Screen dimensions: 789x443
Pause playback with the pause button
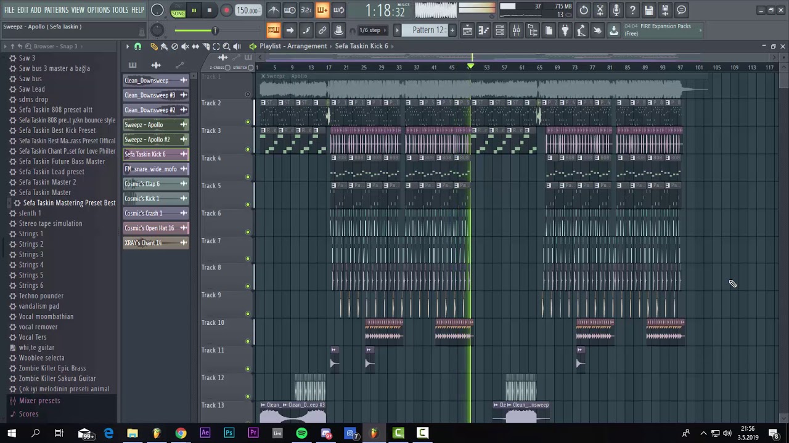[x=194, y=10]
